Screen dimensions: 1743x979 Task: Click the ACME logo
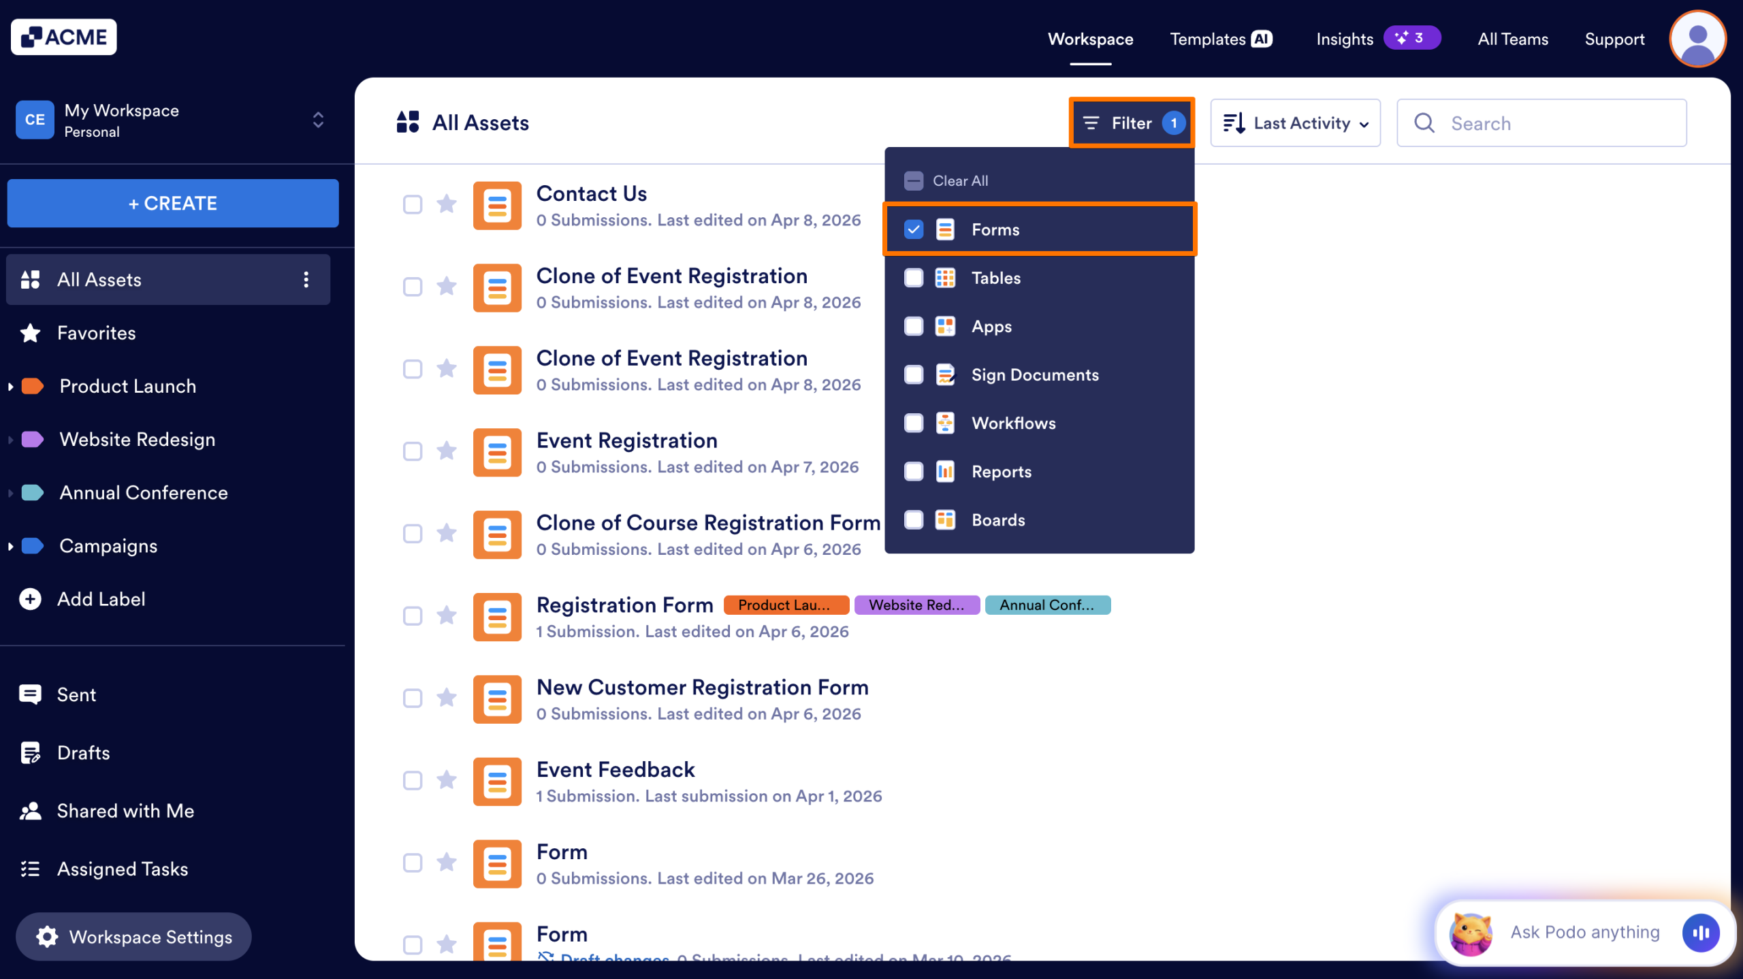(63, 36)
